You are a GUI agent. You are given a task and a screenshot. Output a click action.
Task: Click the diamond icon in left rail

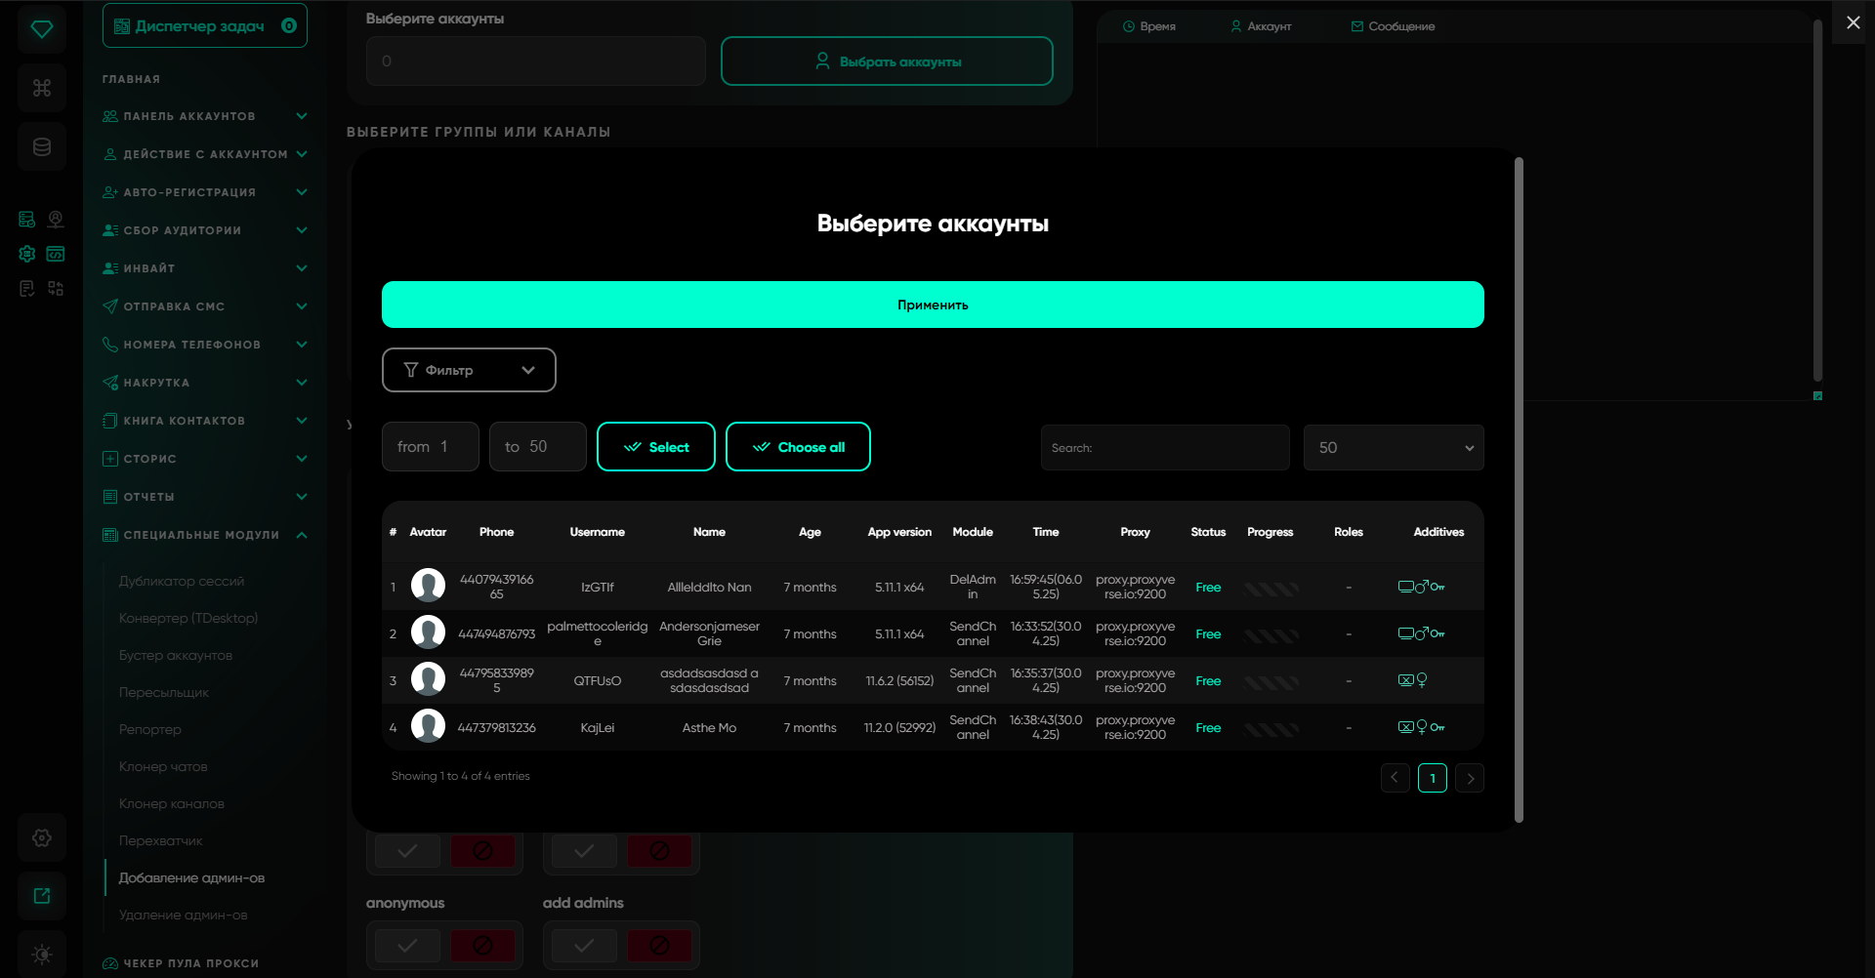pos(41,29)
